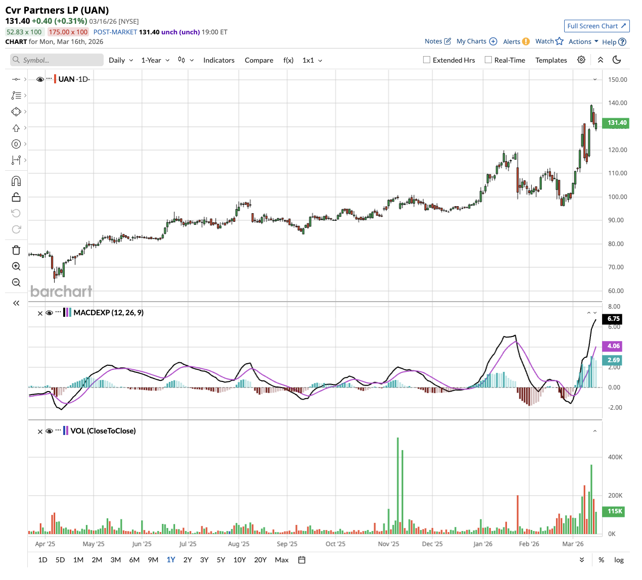Image resolution: width=642 pixels, height=580 pixels.
Task: Open the Fibonacci/text annotation tools
Action: tap(16, 95)
